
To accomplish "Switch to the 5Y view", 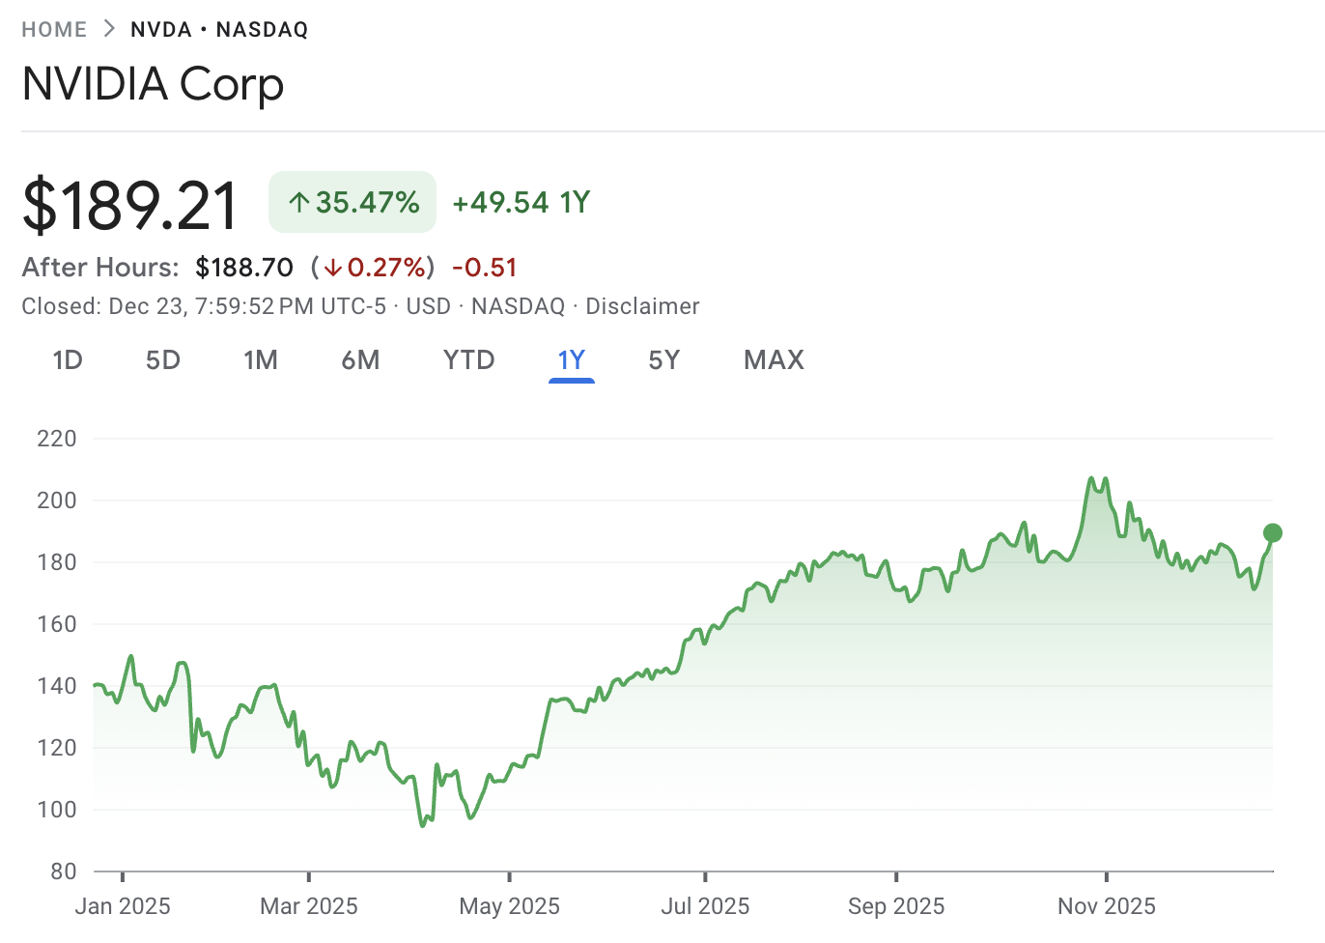I will click(664, 359).
